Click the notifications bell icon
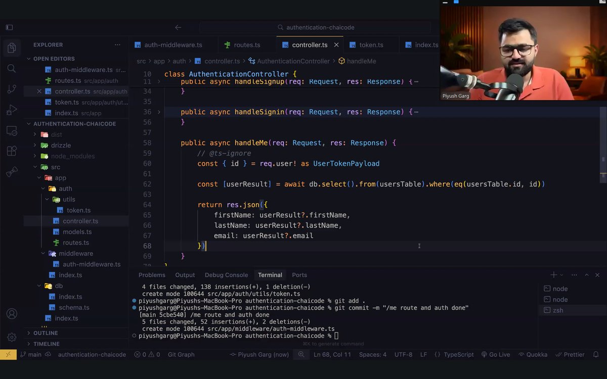 (596, 354)
